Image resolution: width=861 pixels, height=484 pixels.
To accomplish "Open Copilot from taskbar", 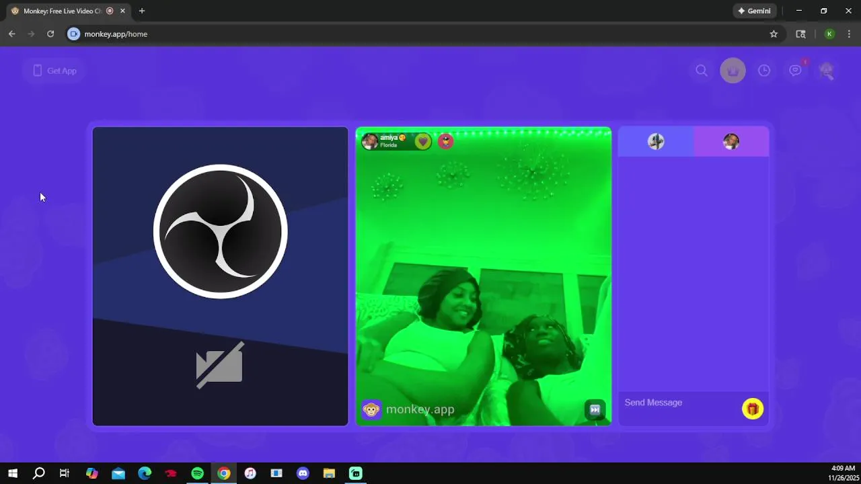I will (x=92, y=473).
